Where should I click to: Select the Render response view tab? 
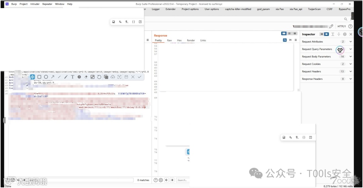pyautogui.click(x=191, y=40)
